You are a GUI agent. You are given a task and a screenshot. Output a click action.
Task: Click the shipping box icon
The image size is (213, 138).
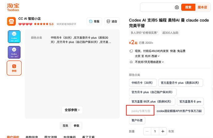(x=131, y=51)
